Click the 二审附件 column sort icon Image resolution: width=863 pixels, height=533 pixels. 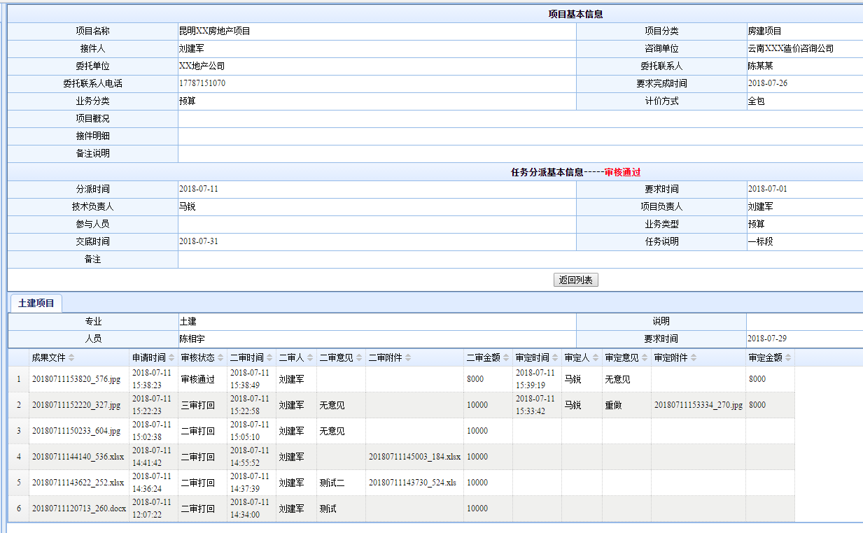[408, 358]
